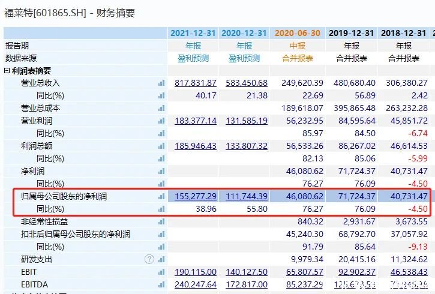Select the 2020-06-30 column header
The width and height of the screenshot is (435, 294).
coord(298,33)
